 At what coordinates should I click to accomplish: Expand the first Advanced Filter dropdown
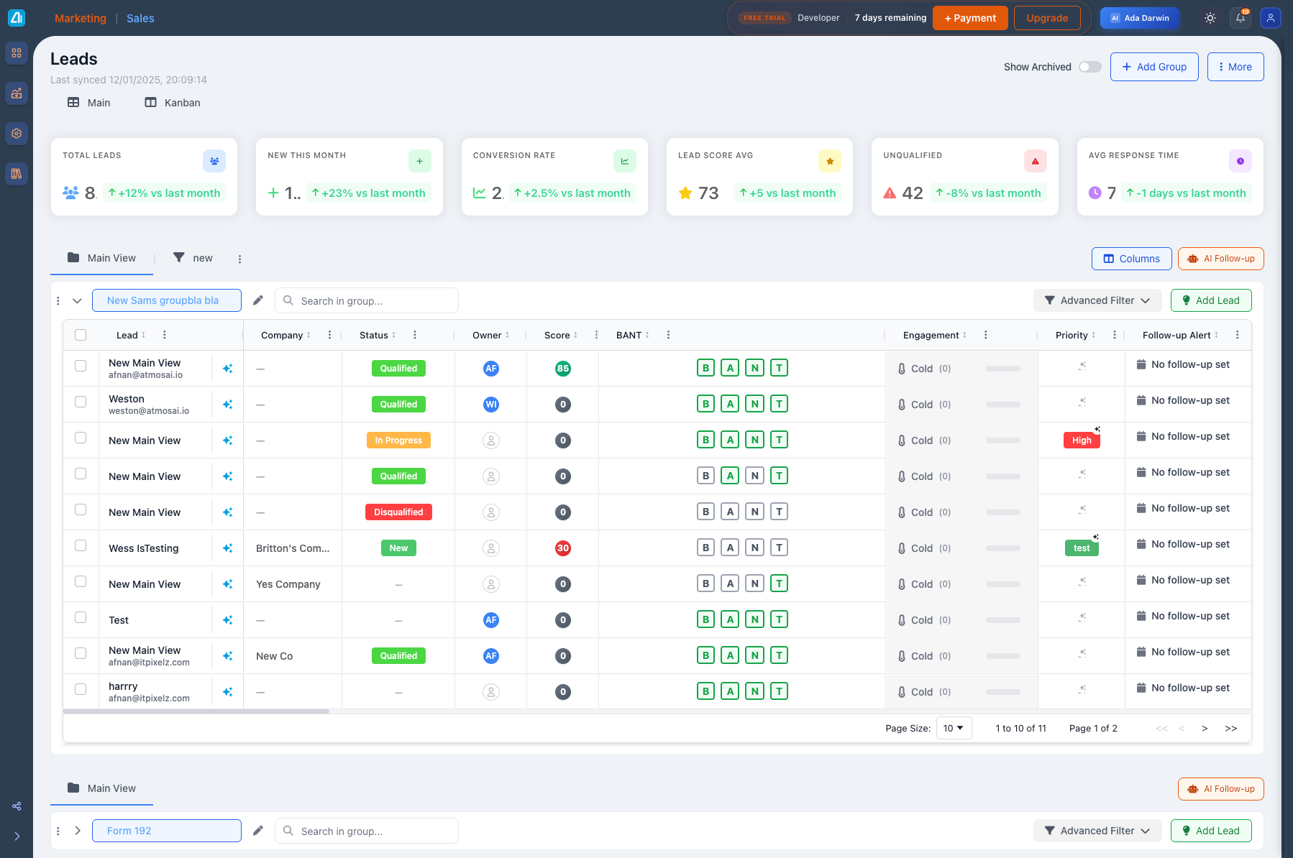[1097, 300]
